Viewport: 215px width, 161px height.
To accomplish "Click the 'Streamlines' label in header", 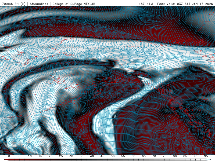I will pyautogui.click(x=39, y=4).
